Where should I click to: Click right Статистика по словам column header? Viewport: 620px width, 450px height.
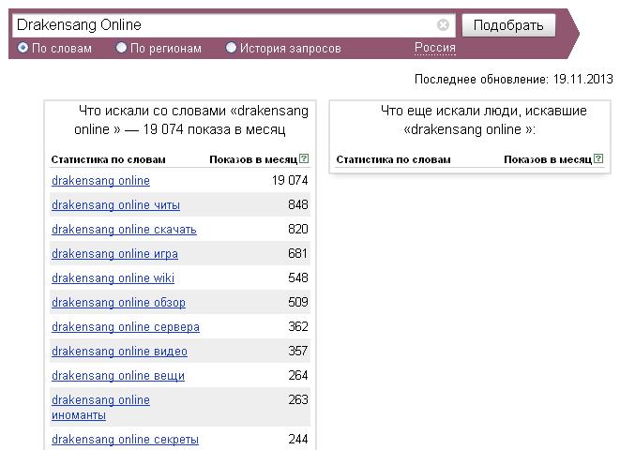[393, 159]
